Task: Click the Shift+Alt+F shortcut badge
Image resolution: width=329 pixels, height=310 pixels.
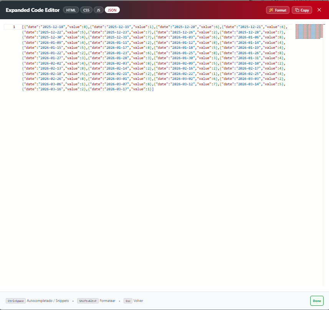Action: coord(88,301)
